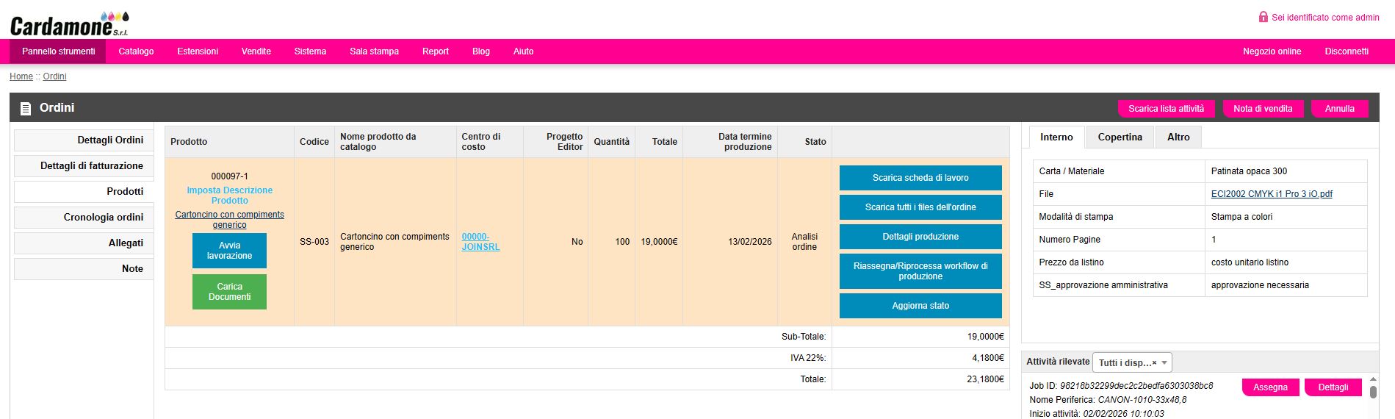Viewport: 1395px width, 419px height.
Task: Open the Estensioni menu
Action: click(x=198, y=51)
